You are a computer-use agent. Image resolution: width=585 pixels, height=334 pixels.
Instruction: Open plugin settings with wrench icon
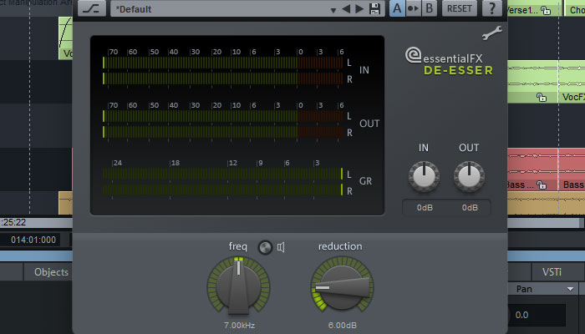(491, 33)
